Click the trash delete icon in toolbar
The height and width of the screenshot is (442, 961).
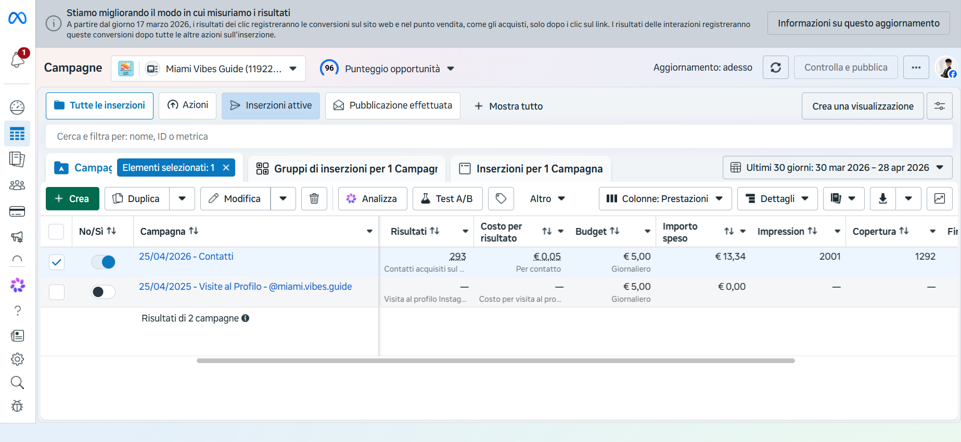[314, 198]
